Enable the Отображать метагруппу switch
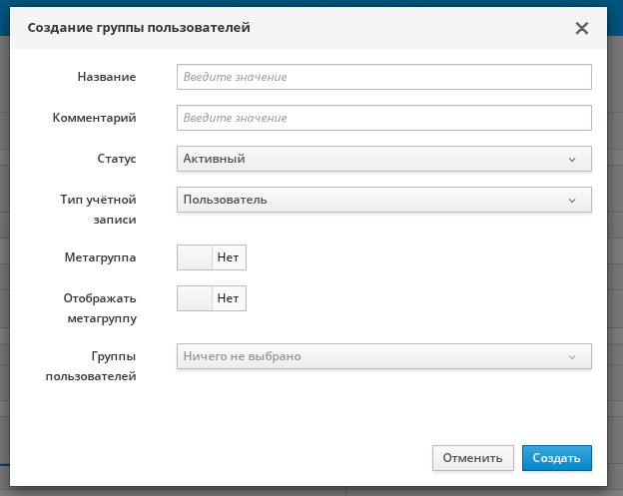The image size is (623, 496). [x=211, y=297]
